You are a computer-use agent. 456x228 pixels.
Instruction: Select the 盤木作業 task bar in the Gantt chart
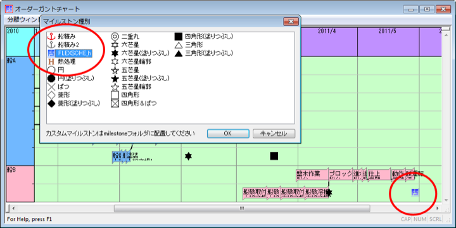[312, 175]
